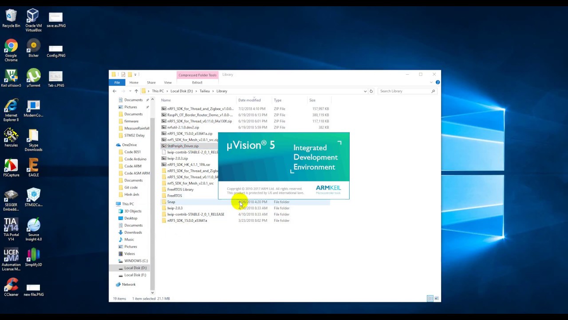Viewport: 568px width, 320px height.
Task: Sort files by the Name column
Action: coord(198,100)
